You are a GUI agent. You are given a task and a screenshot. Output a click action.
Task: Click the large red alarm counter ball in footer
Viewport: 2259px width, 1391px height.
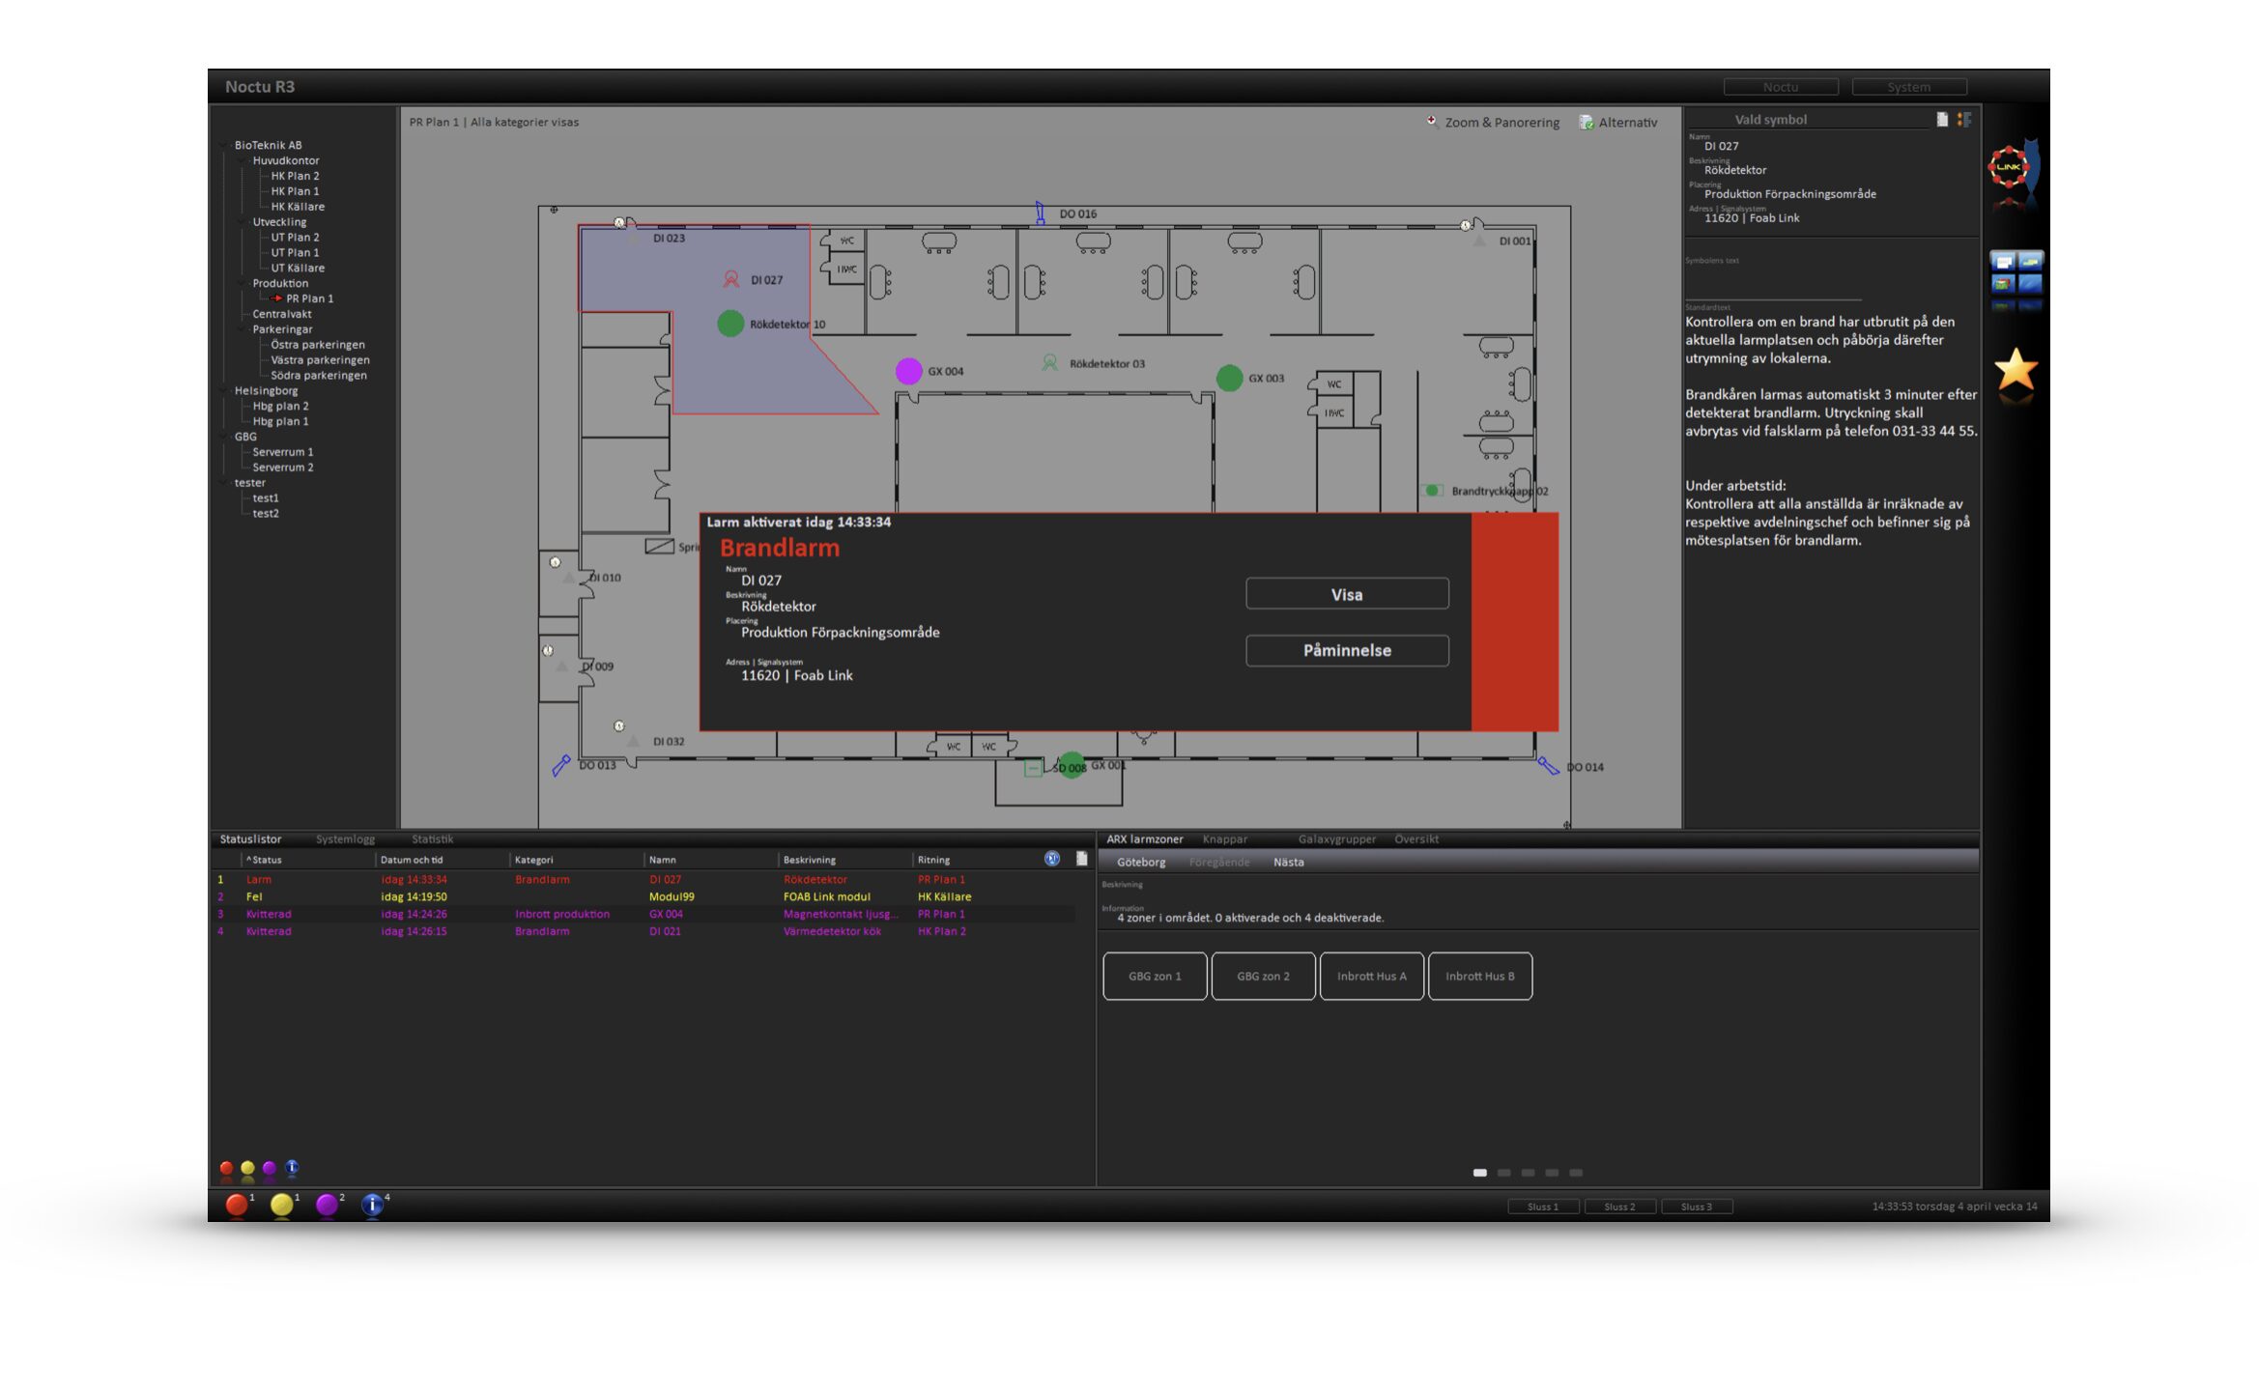point(236,1204)
